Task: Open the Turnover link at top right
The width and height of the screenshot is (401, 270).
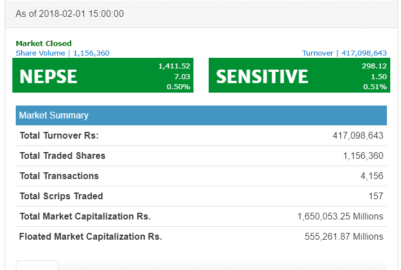Action: (344, 53)
